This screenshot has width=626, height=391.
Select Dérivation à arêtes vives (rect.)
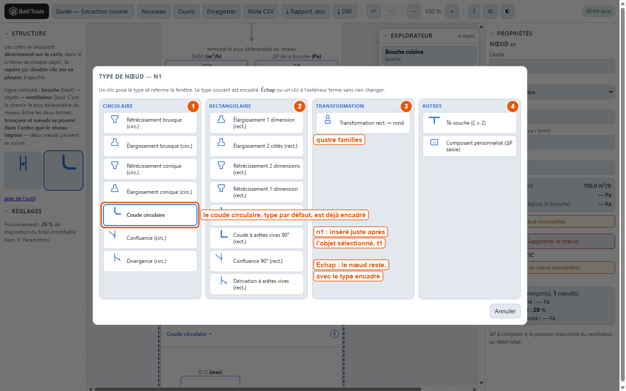coord(256,284)
